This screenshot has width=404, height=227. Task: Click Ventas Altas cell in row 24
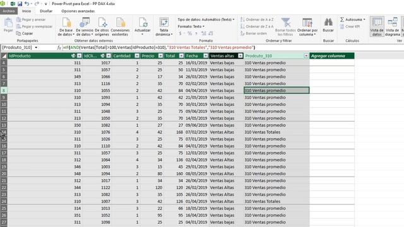coord(226,202)
